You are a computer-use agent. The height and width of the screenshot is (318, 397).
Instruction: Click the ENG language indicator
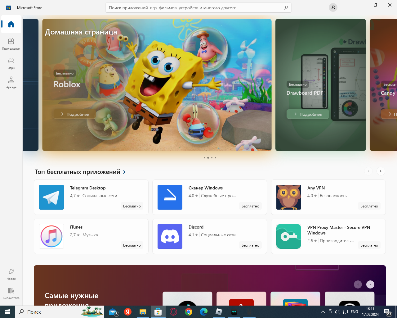coord(354,312)
